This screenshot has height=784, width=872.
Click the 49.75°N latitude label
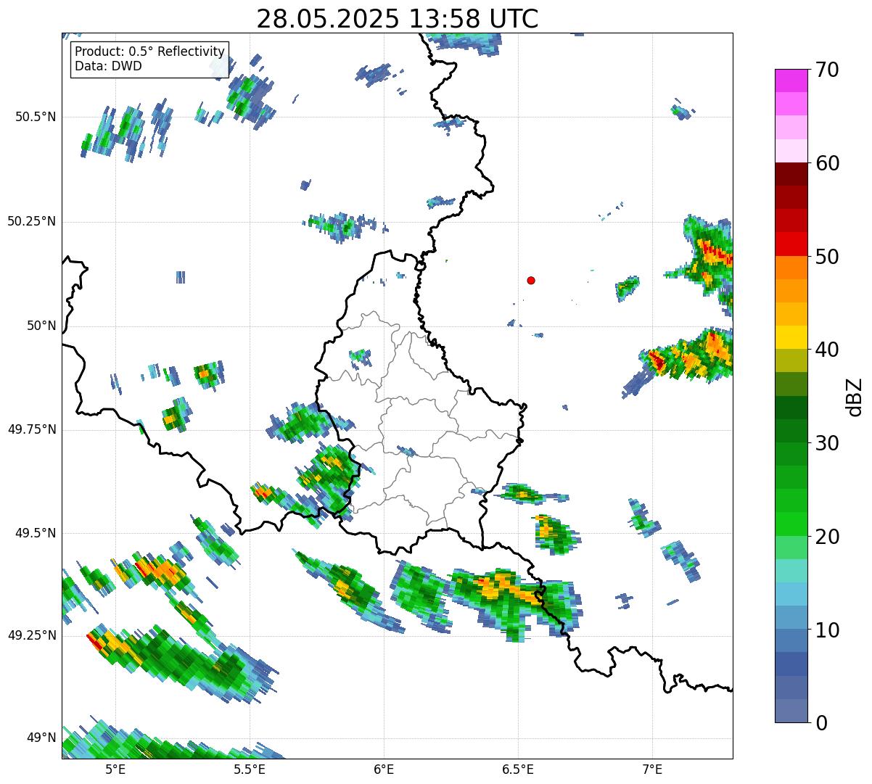pyautogui.click(x=31, y=429)
